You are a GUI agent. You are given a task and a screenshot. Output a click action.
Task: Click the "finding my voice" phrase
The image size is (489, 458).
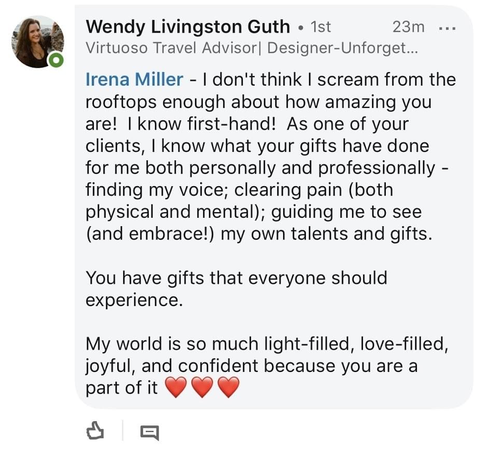tap(155, 190)
